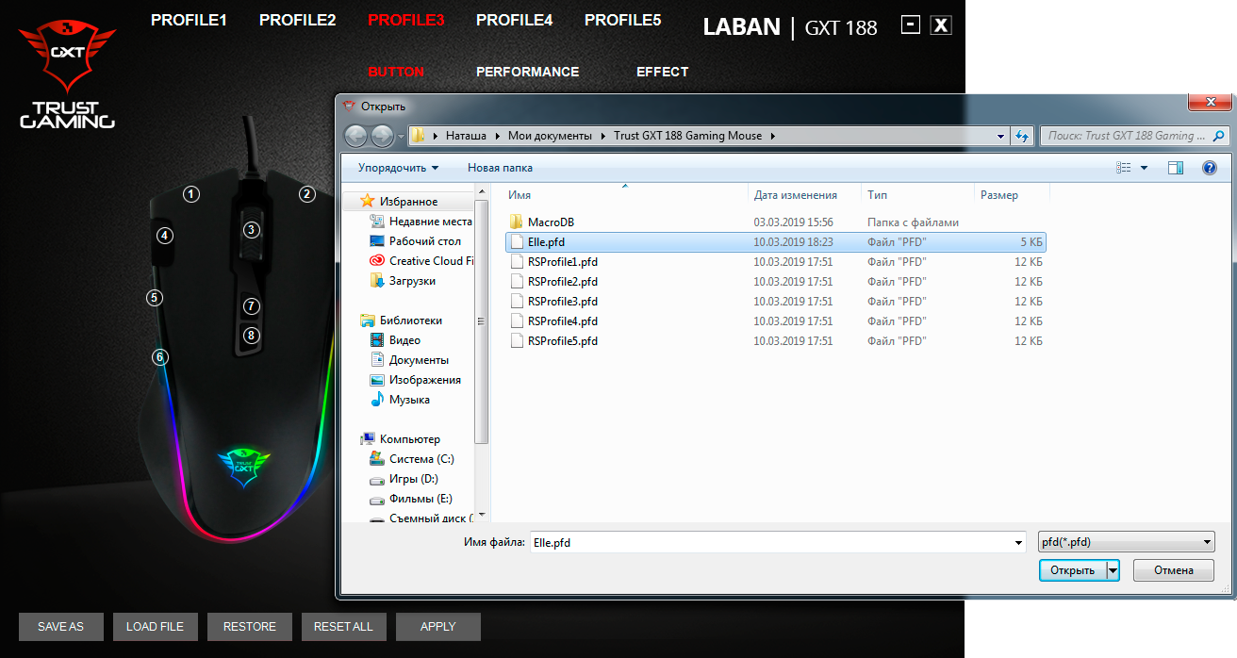Open the EFFECT section

pos(662,72)
